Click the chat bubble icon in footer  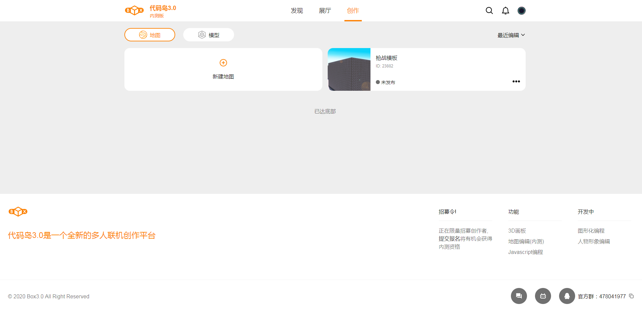pos(519,296)
